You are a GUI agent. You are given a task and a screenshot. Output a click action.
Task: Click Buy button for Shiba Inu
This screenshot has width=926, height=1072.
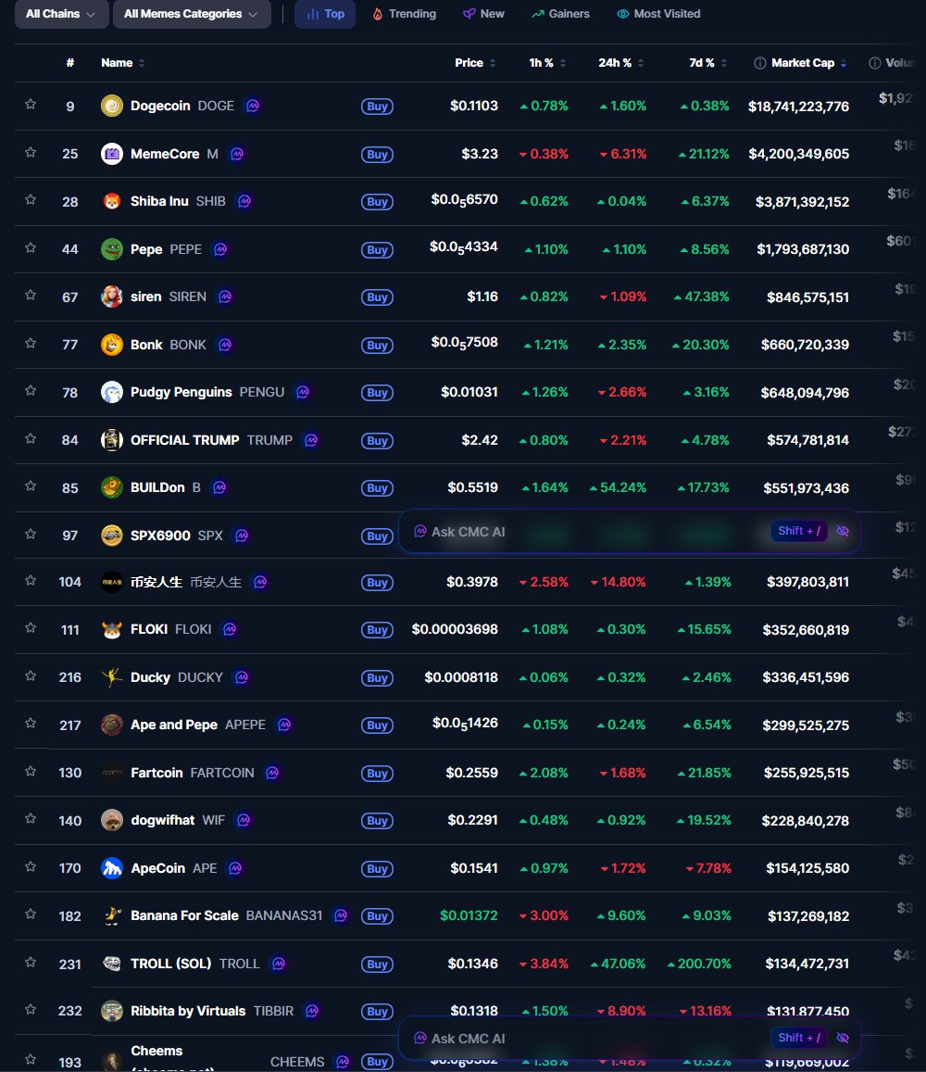(x=377, y=202)
